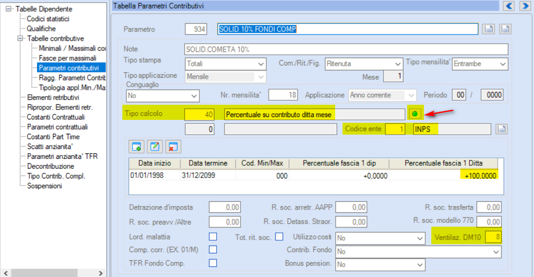Select Parametri anzianita' TFR tree item

(62, 156)
